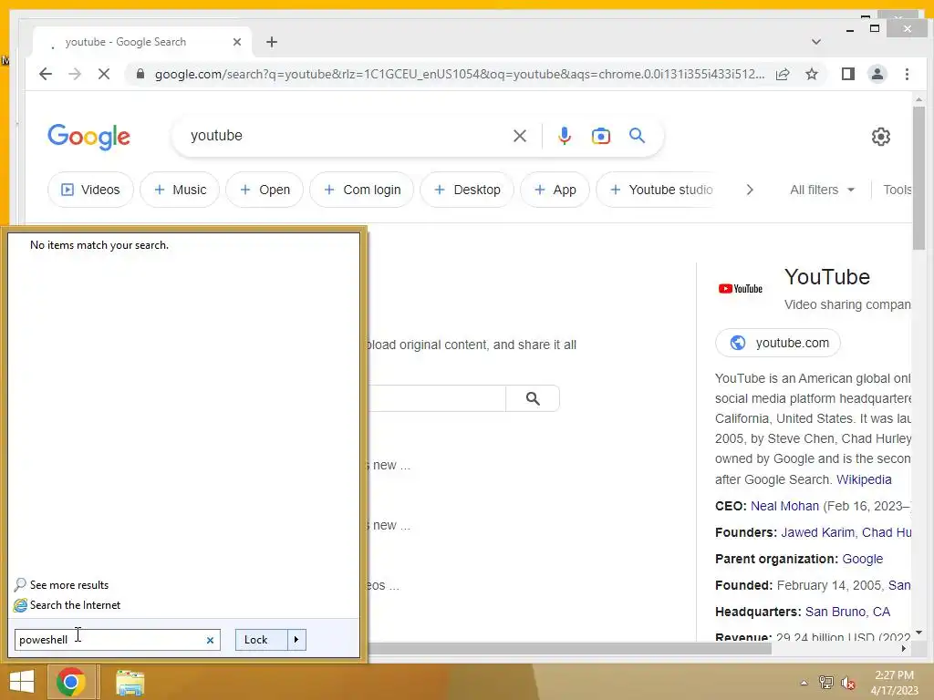The image size is (934, 700).
Task: Close the youtube Google Search tab
Action: [x=237, y=42]
